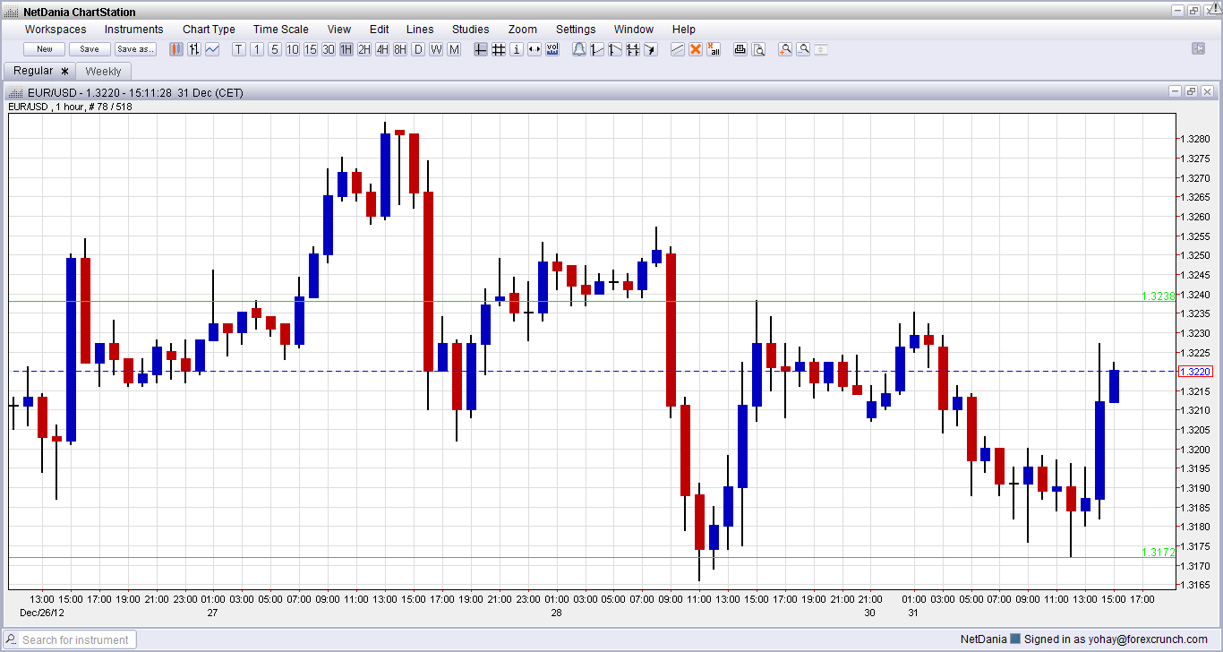The image size is (1223, 652).
Task: Click the info 'i' toolbar icon
Action: (517, 49)
